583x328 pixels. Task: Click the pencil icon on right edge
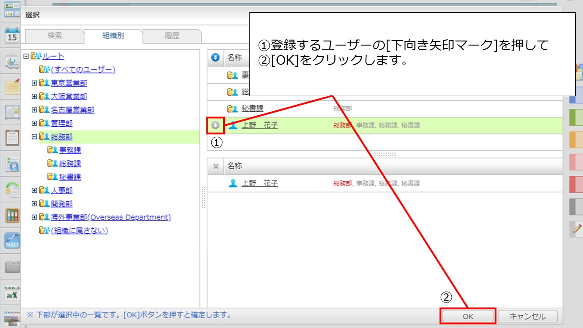click(x=577, y=229)
